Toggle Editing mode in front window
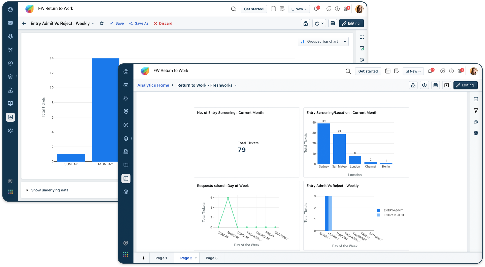The width and height of the screenshot is (485, 267). click(466, 85)
